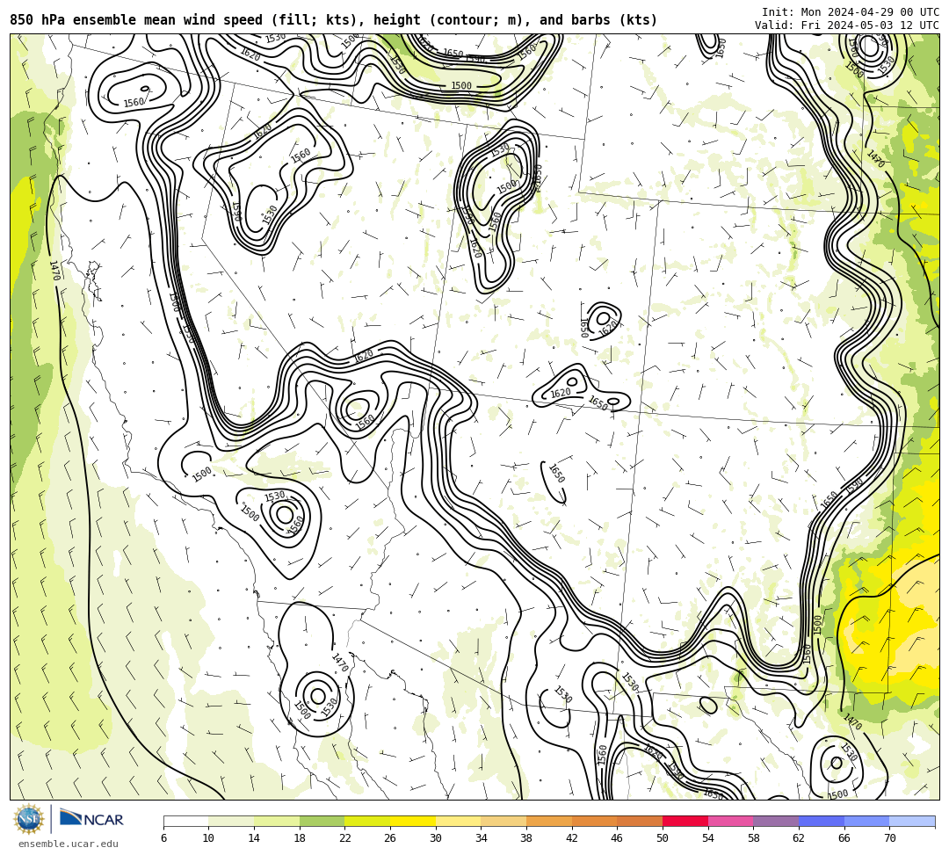The width and height of the screenshot is (949, 855).
Task: Click the pale yellow 30-34 kts swatch
Action: (458, 821)
